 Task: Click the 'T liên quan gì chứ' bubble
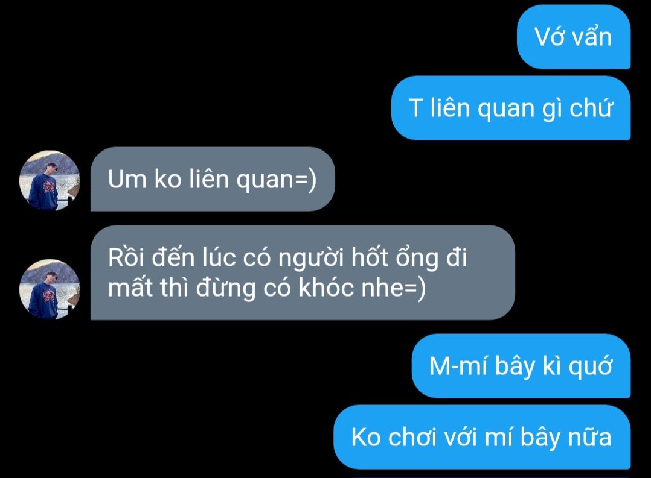[511, 108]
